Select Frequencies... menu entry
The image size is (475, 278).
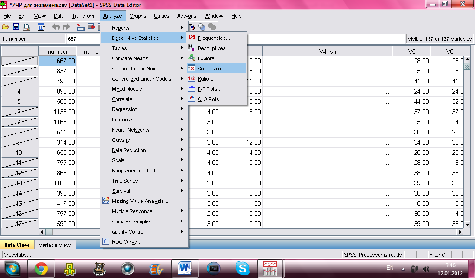tap(217, 38)
